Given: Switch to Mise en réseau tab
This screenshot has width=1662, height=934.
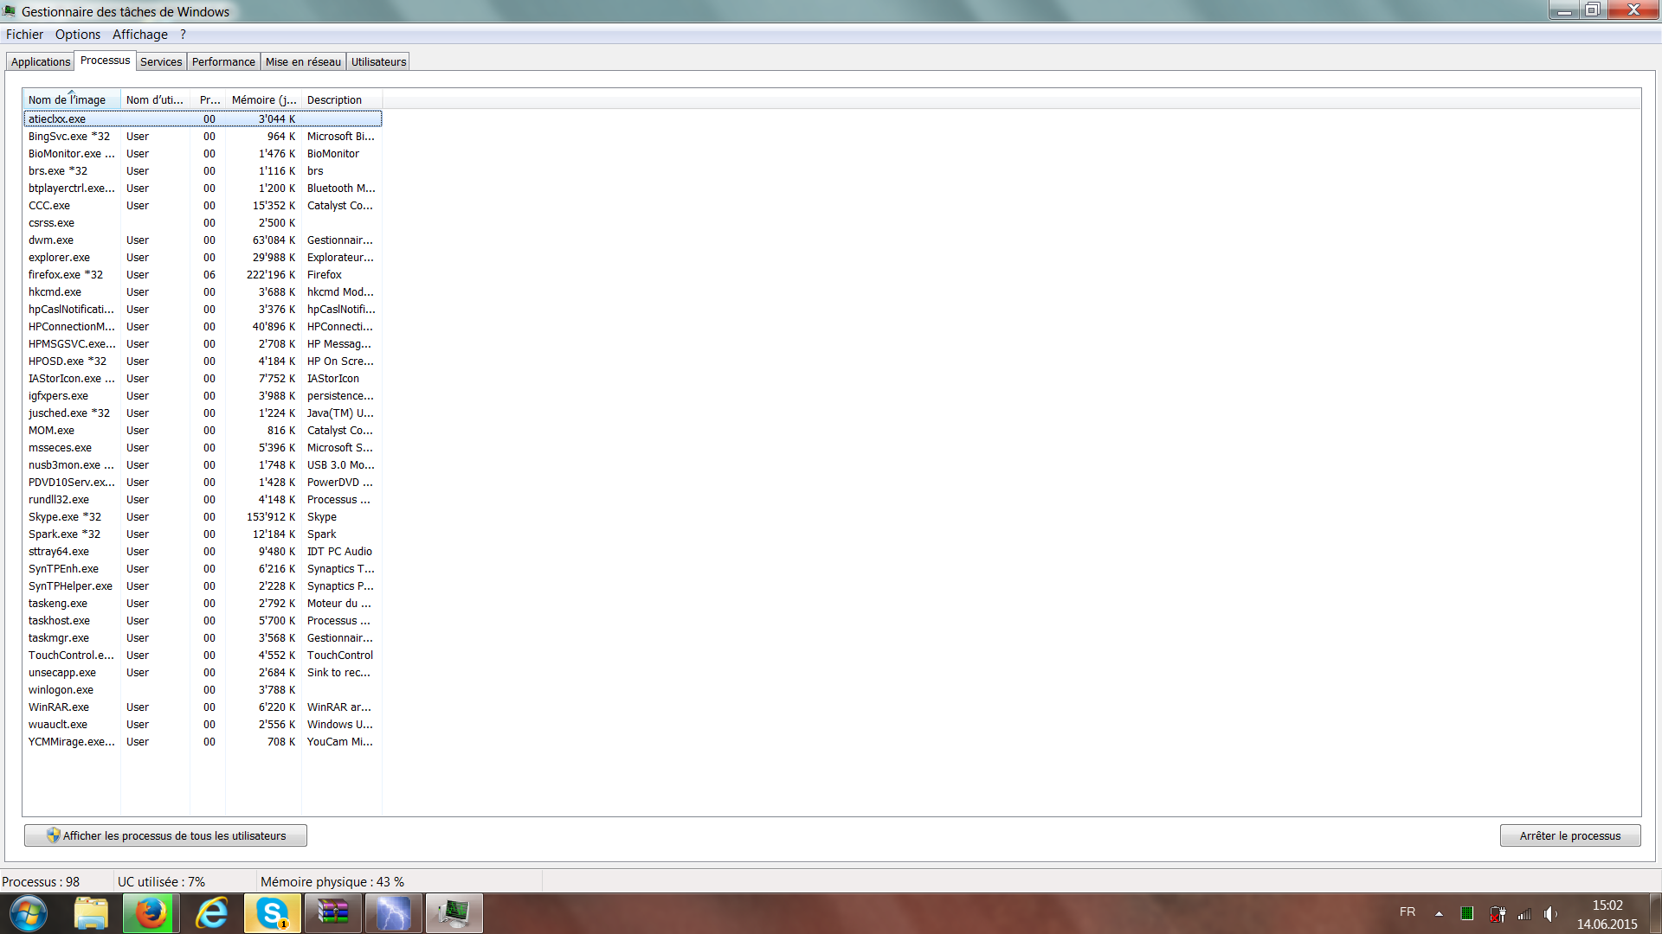Looking at the screenshot, I should [303, 61].
